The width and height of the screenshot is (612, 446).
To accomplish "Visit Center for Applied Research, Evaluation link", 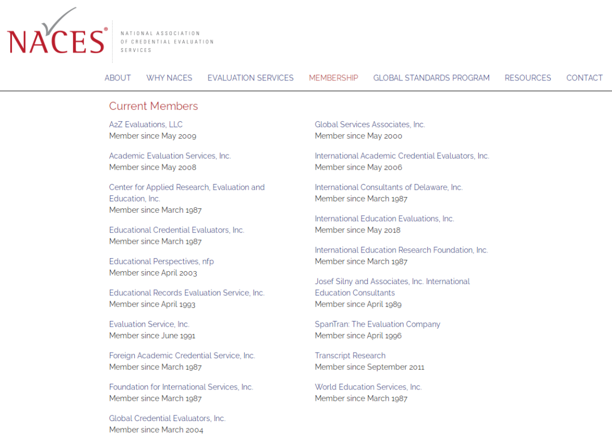I will pos(186,192).
